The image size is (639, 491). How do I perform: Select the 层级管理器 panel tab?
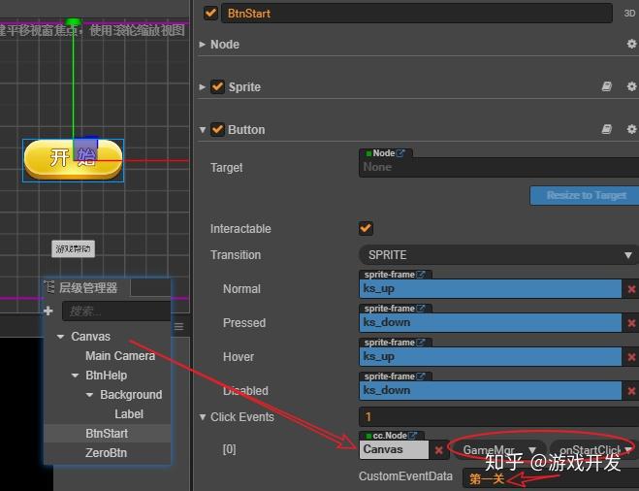(x=87, y=287)
